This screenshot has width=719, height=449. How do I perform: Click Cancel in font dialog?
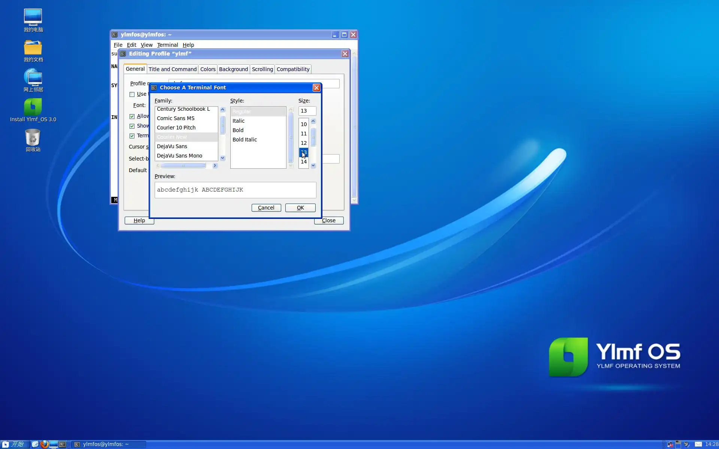point(266,208)
